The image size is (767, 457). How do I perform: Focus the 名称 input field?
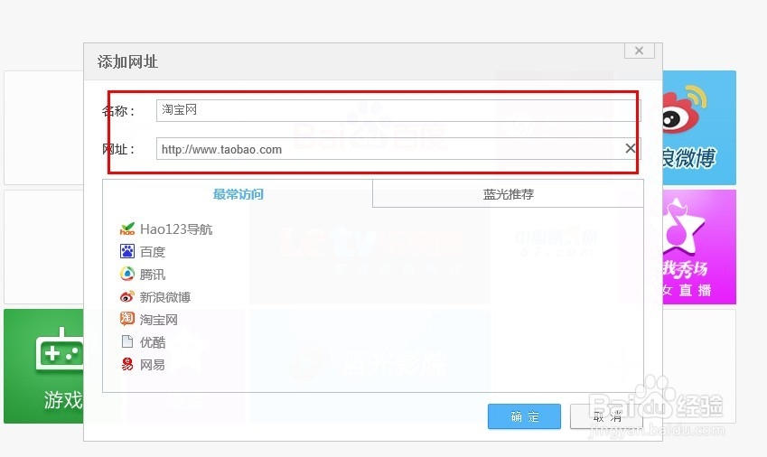click(398, 110)
